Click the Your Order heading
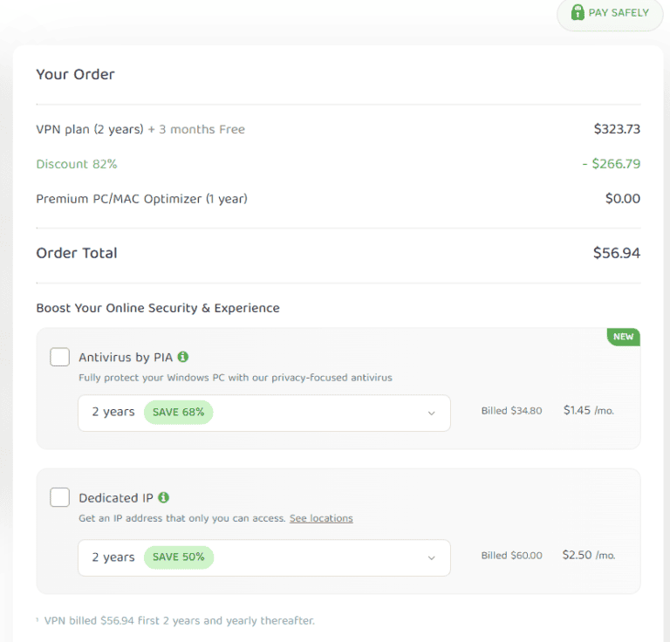This screenshot has width=670, height=642. [x=75, y=74]
